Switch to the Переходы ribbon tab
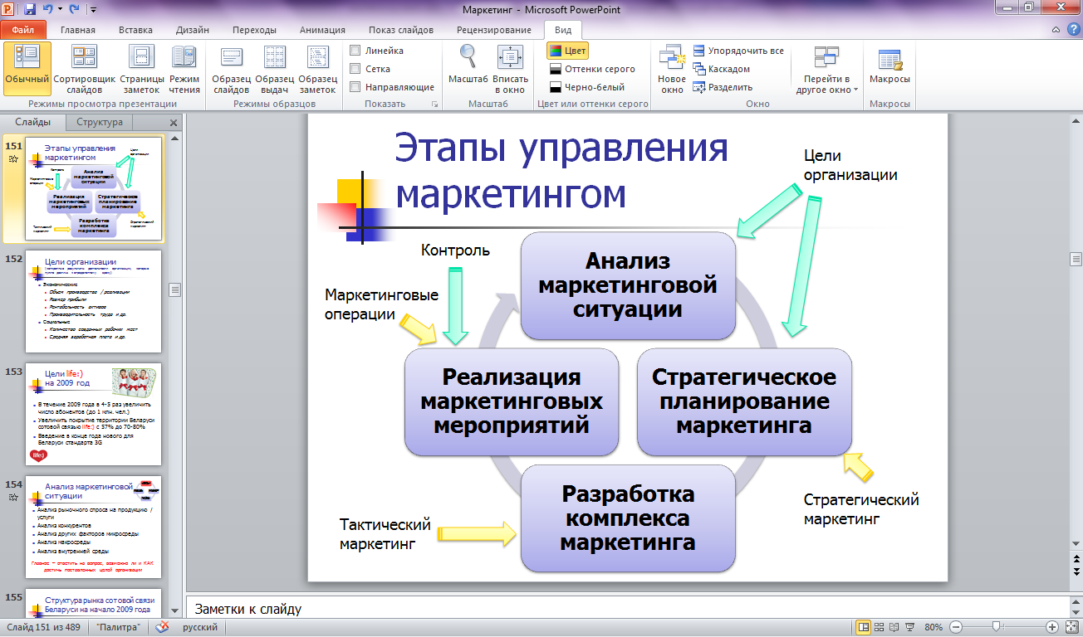 255,30
